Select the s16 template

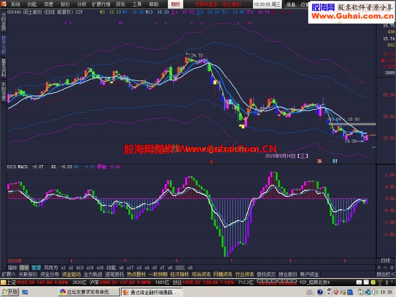100,268
